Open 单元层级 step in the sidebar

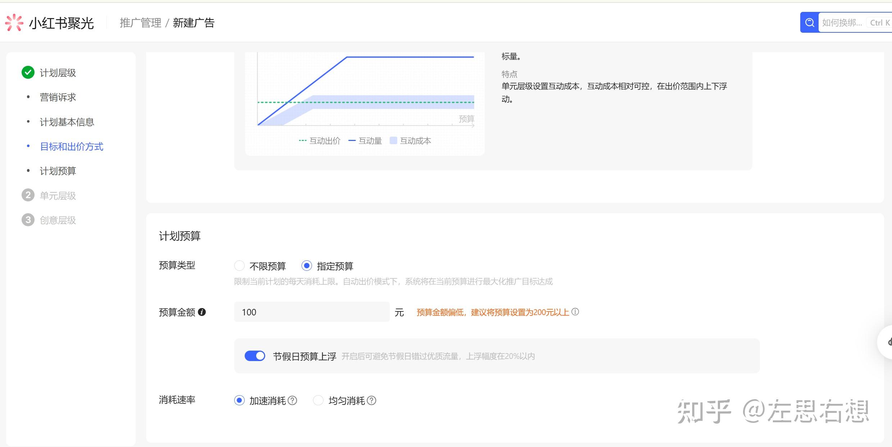pos(58,196)
